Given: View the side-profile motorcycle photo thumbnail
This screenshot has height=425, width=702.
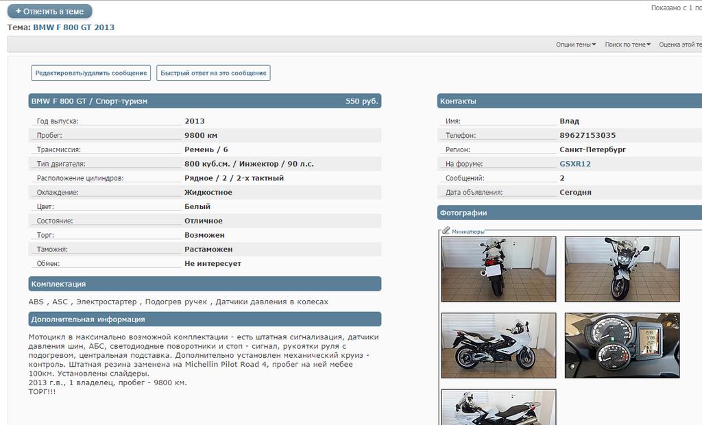Looking at the screenshot, I should pyautogui.click(x=498, y=345).
